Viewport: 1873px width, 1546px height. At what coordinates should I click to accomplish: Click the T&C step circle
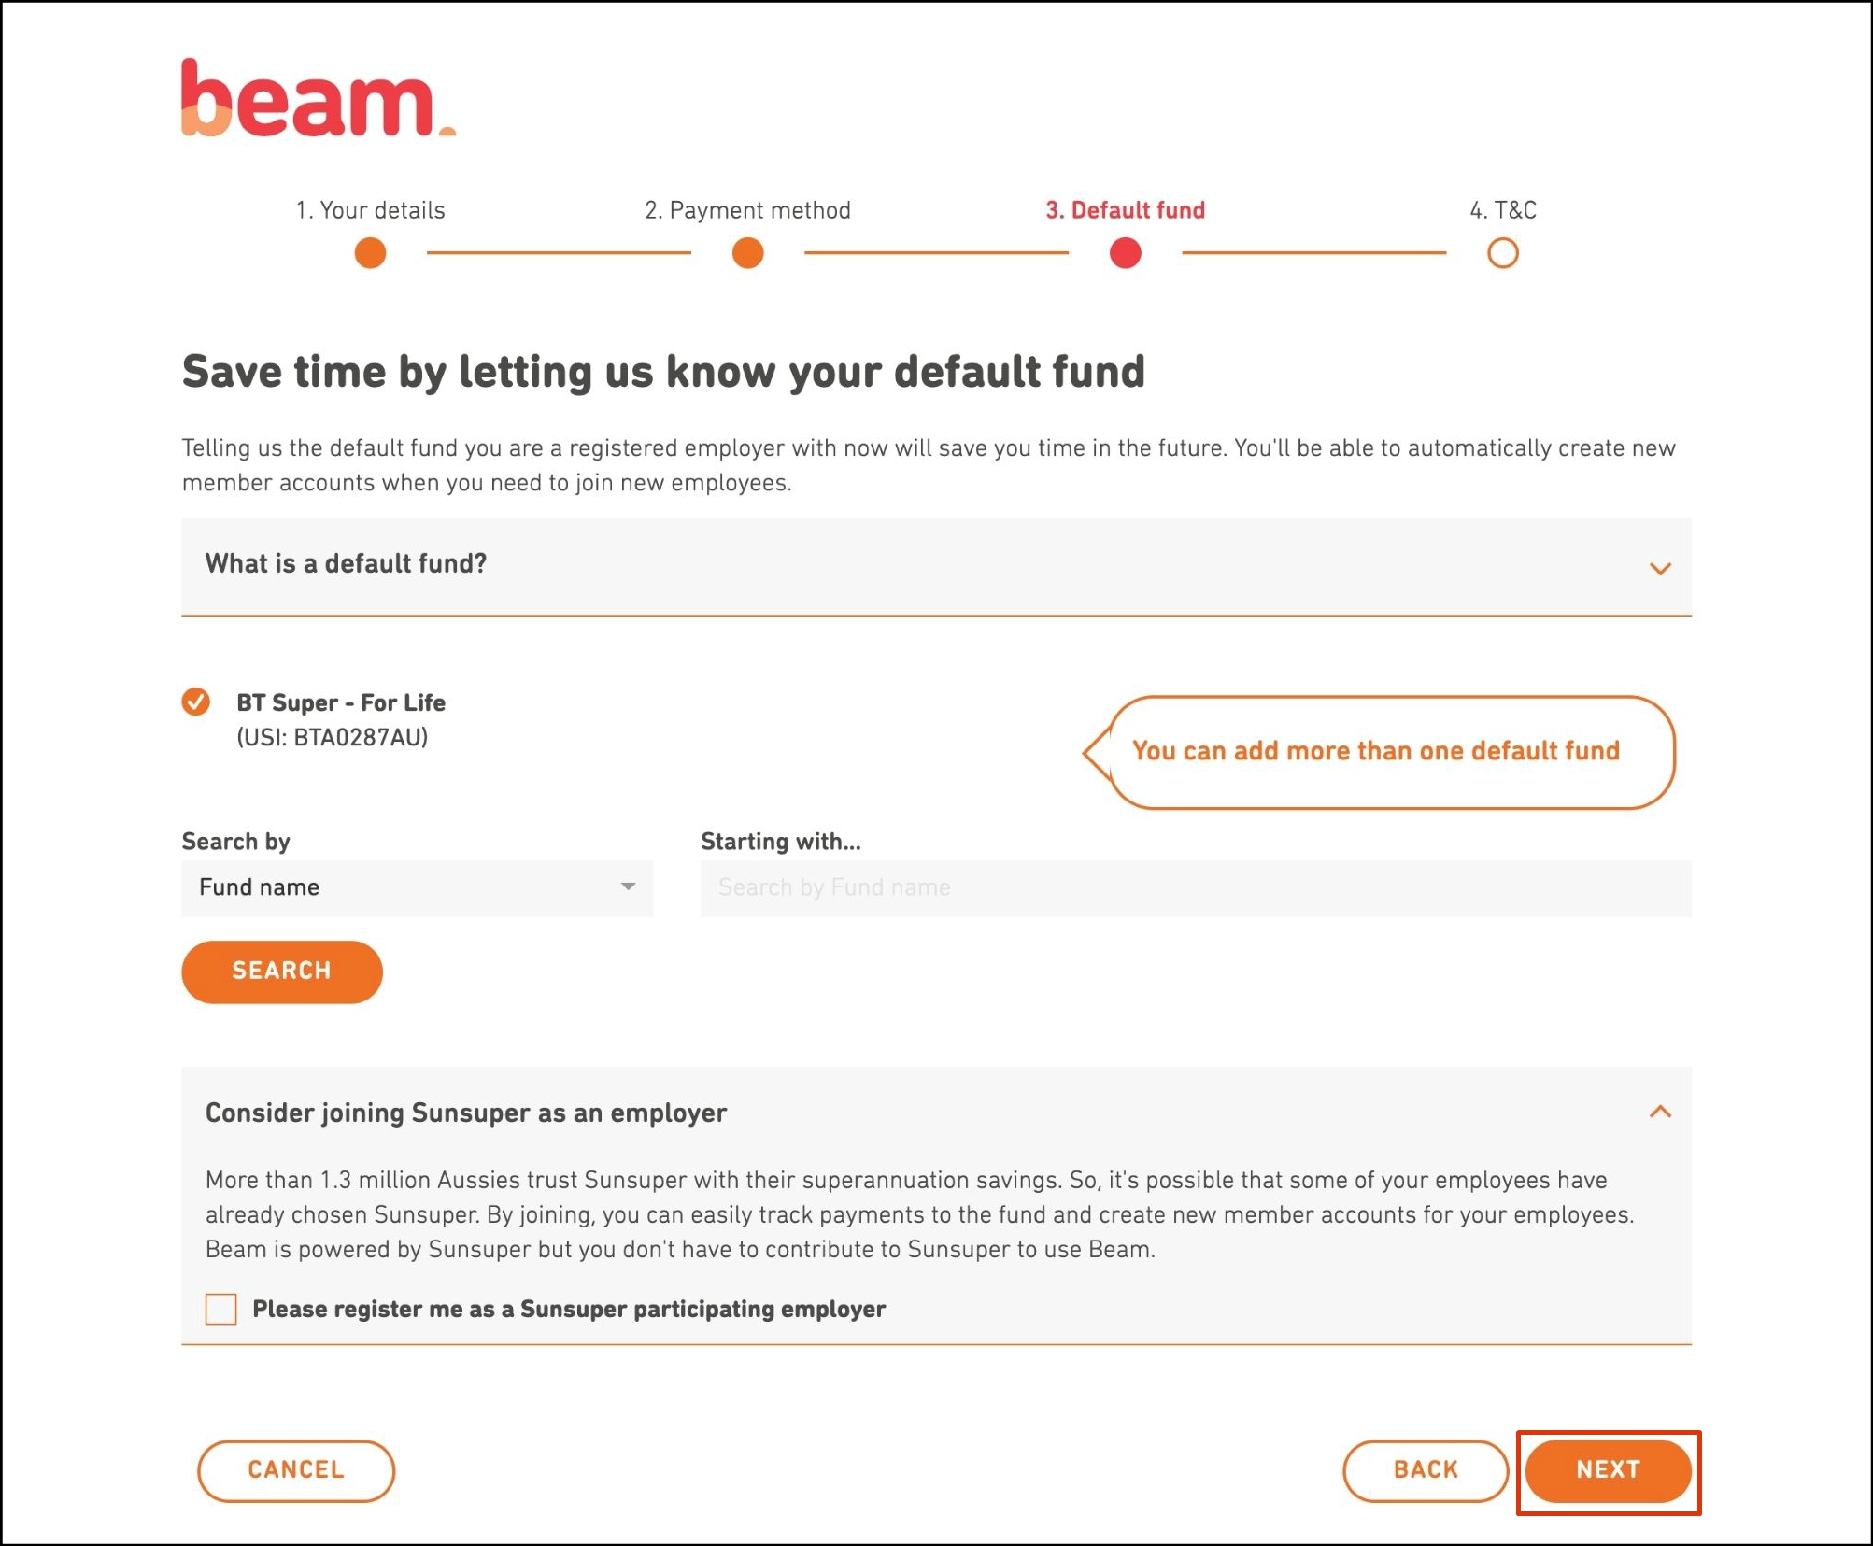pyautogui.click(x=1502, y=253)
